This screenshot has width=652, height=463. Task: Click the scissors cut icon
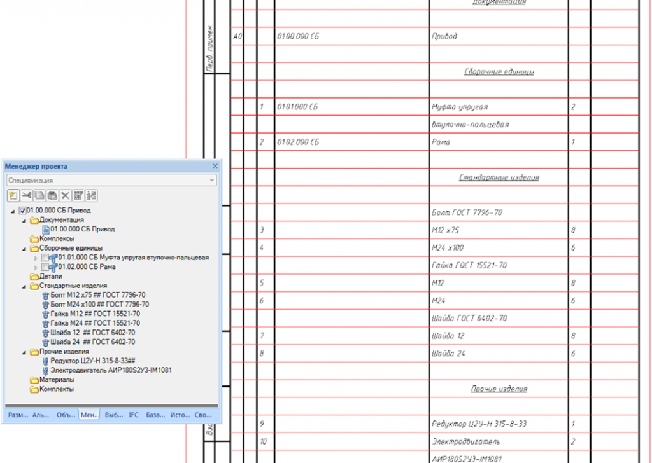coord(27,196)
